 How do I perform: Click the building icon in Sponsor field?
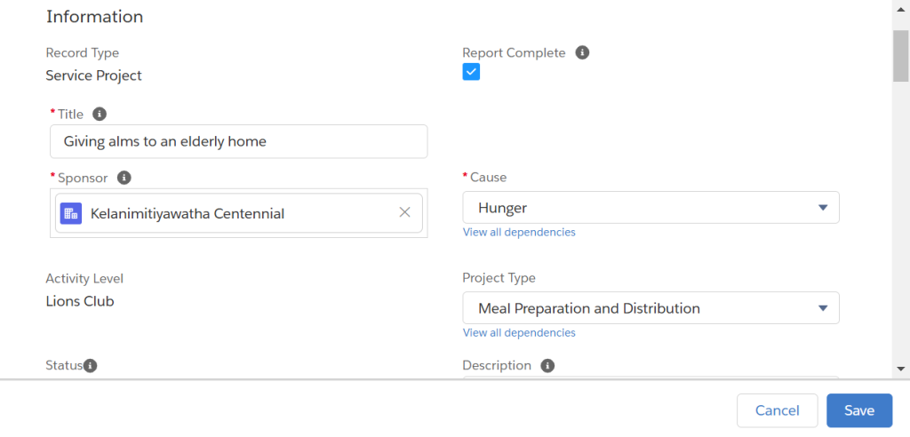(71, 213)
